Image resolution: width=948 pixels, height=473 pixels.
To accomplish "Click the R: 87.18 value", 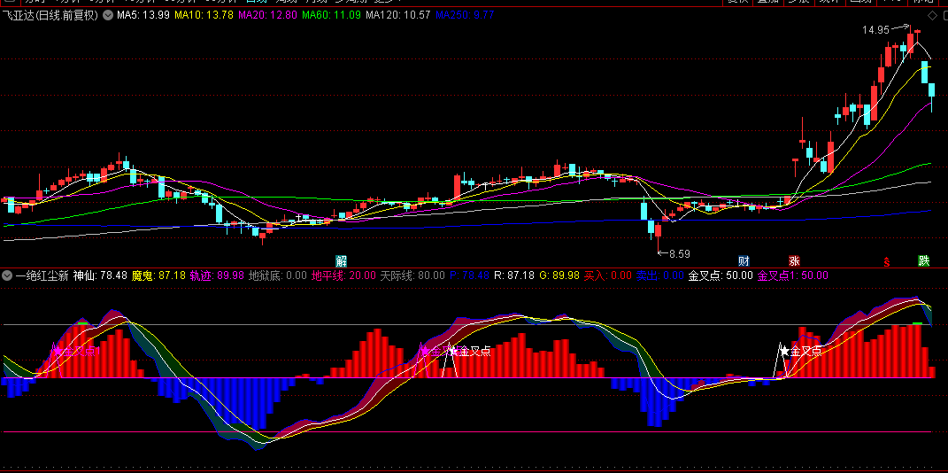I will pyautogui.click(x=514, y=275).
